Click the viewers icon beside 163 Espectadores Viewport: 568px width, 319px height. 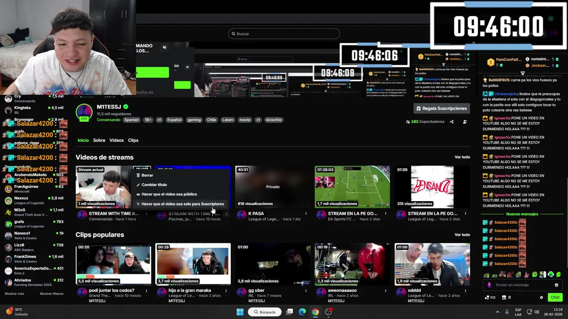(x=408, y=122)
